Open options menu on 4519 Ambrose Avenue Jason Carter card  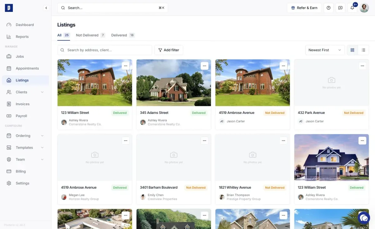283,66
